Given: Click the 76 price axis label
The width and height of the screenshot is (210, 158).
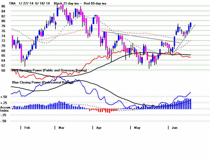Looking at the screenshot, I should point(3,31).
